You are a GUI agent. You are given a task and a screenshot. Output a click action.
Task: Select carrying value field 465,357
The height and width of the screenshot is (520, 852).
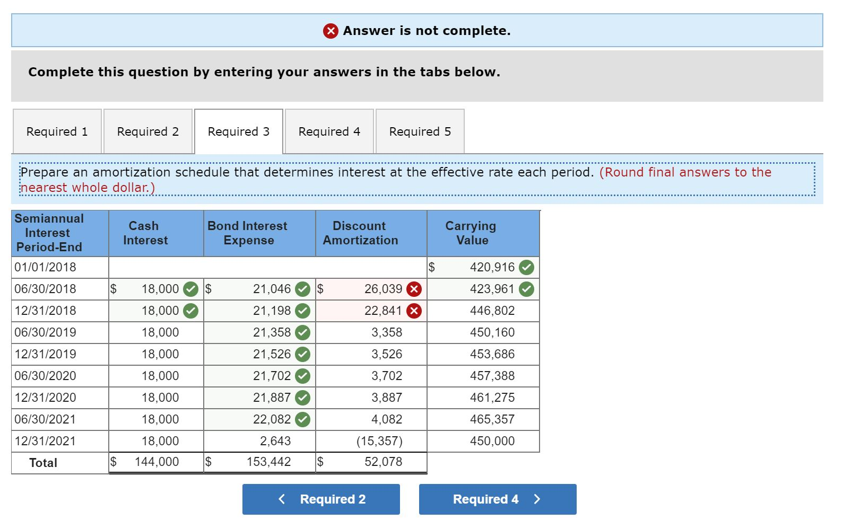point(483,419)
